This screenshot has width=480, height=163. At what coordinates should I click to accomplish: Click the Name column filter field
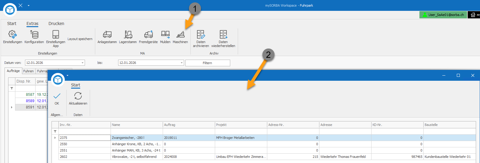[x=137, y=131]
